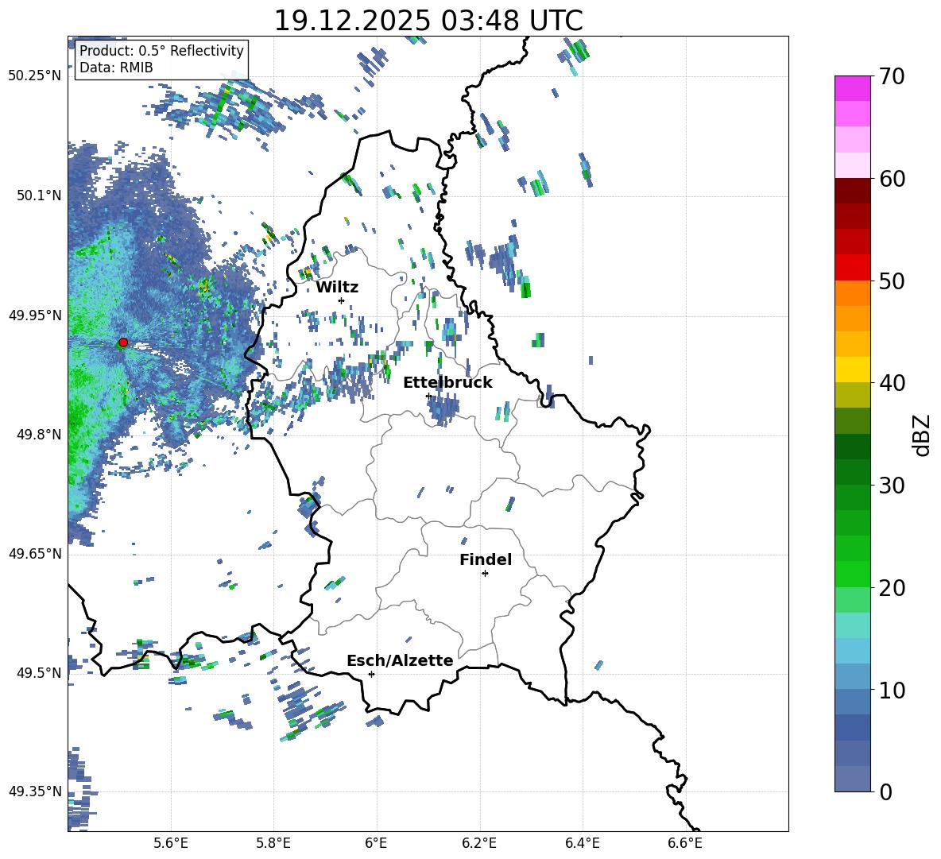Click the yellow swatch just above 40 dBZ
Viewport: 941px width, 859px height.
click(852, 370)
